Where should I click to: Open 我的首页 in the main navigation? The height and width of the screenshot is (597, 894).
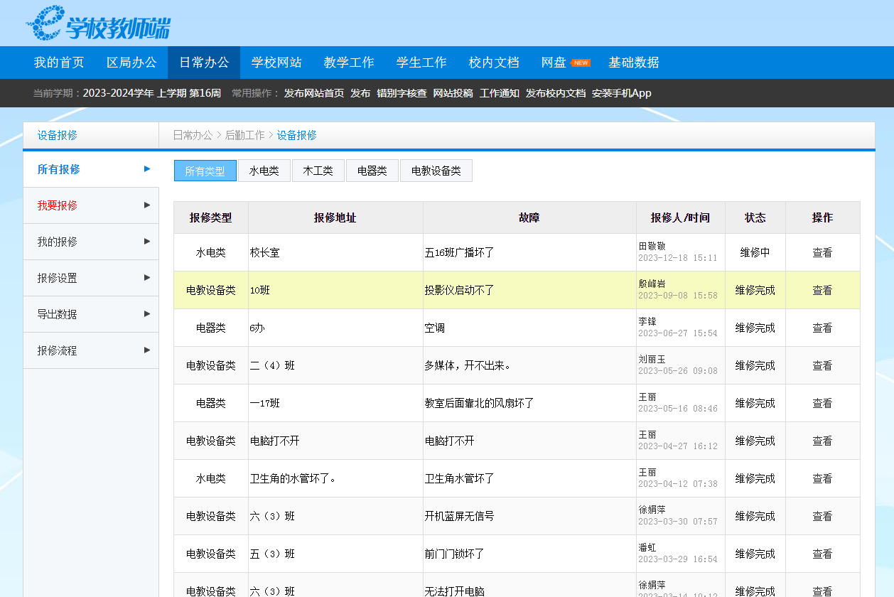pyautogui.click(x=59, y=63)
